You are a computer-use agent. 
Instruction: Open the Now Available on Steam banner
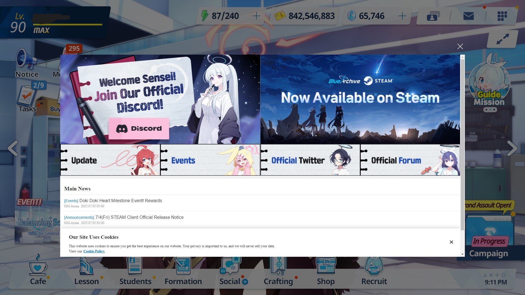click(360, 99)
